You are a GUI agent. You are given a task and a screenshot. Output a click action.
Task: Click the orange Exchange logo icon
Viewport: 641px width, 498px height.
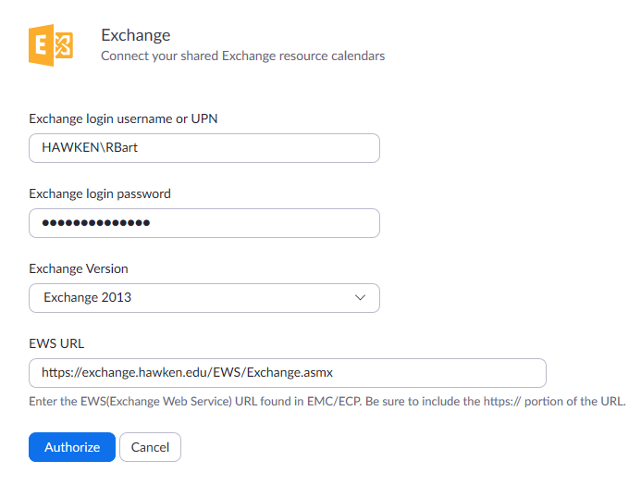(51, 45)
